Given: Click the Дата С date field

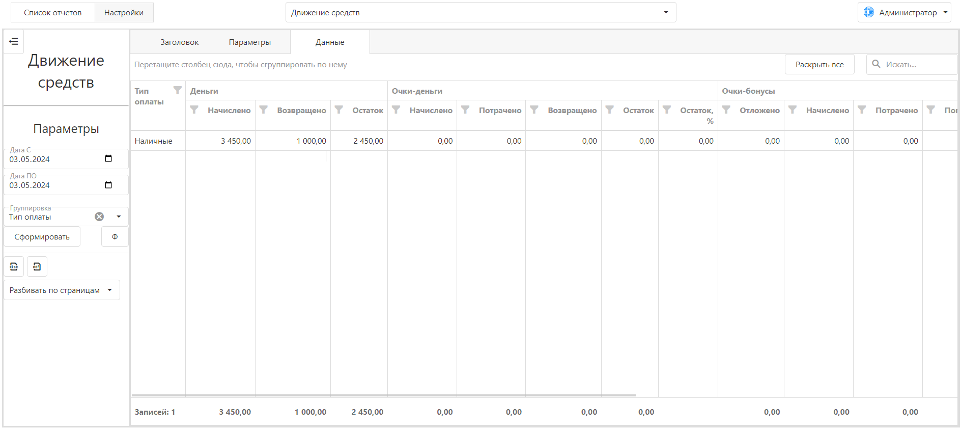Looking at the screenshot, I should point(66,159).
